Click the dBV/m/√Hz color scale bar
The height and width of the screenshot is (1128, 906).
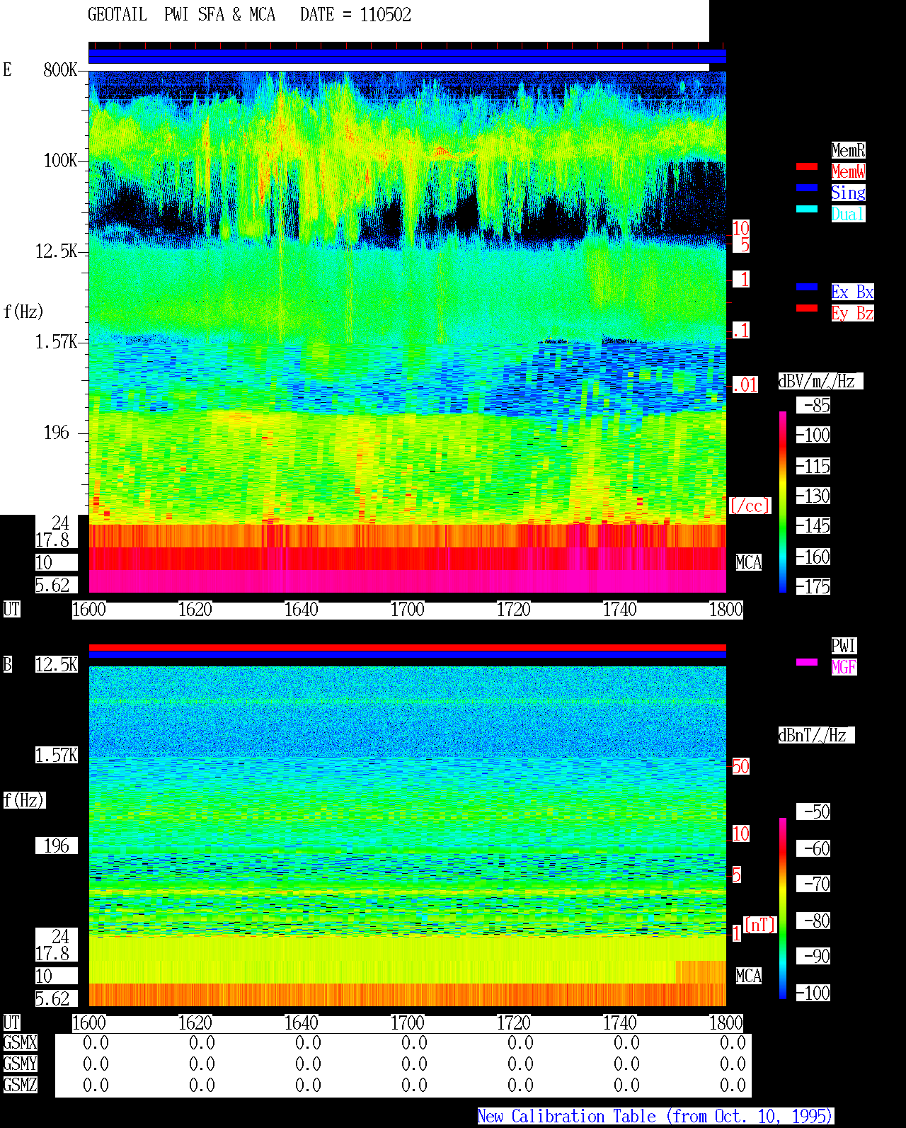click(783, 502)
